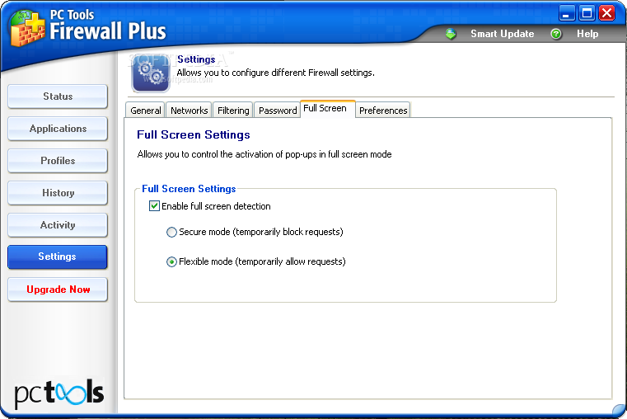627x419 pixels.
Task: Select the Full Screen tab
Action: click(x=327, y=108)
